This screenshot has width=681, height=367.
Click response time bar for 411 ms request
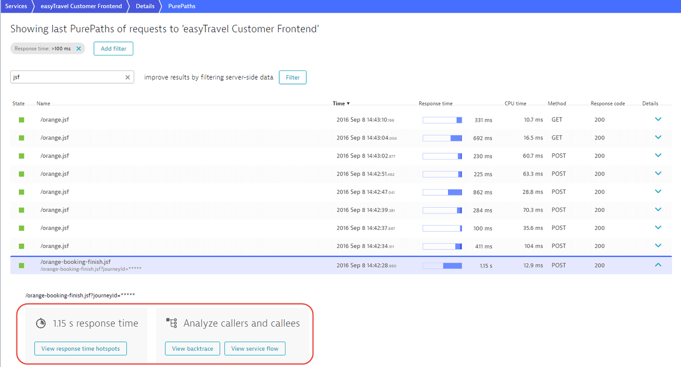tap(442, 246)
